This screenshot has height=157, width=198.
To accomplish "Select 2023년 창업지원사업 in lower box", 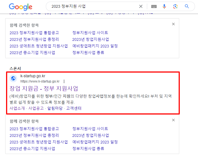I will point(91,135).
